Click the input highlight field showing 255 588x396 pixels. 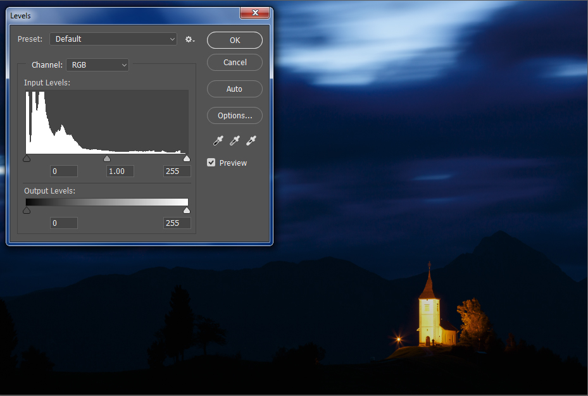[177, 171]
